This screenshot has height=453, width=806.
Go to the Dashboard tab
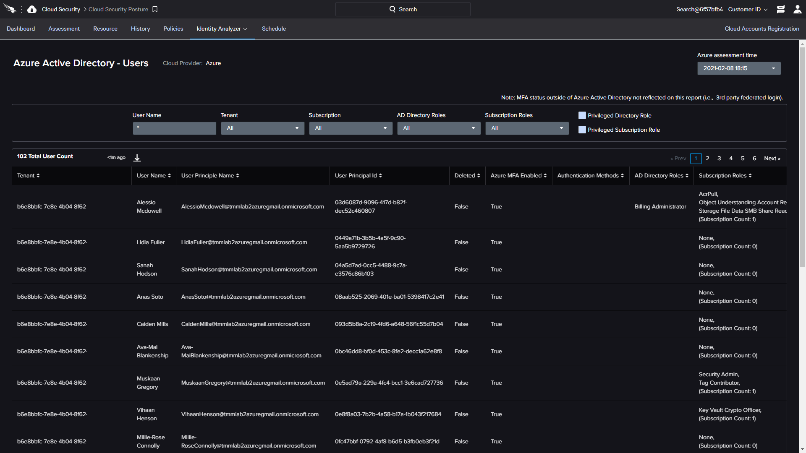click(x=21, y=29)
